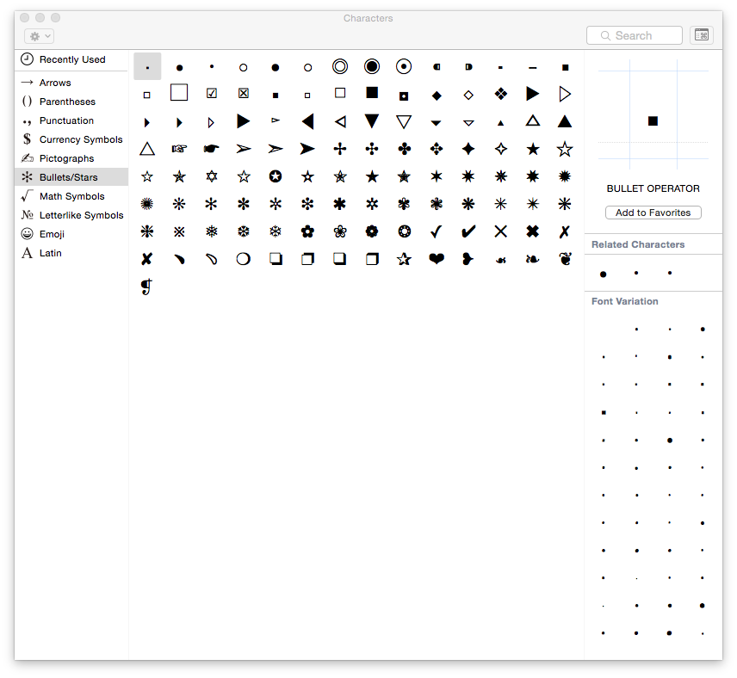Select the circled white star symbol
Image resolution: width=737 pixels, height=678 pixels.
tap(276, 176)
